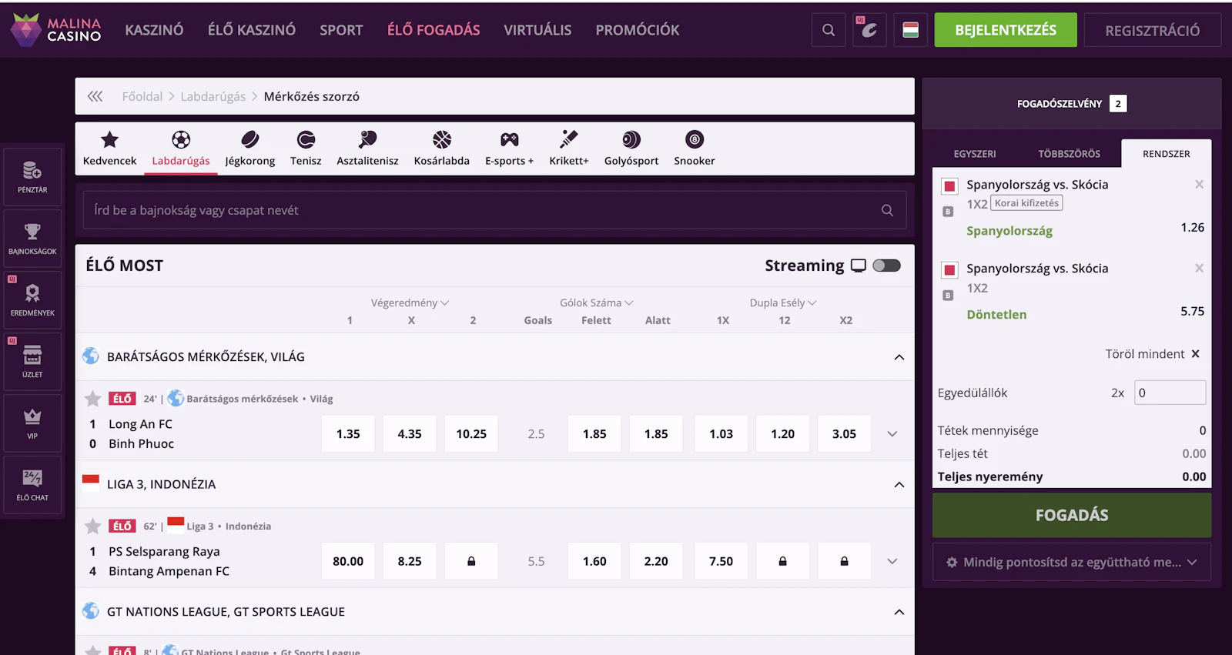The width and height of the screenshot is (1232, 655).
Task: Open the Végeredmény market dropdown
Action: click(410, 302)
